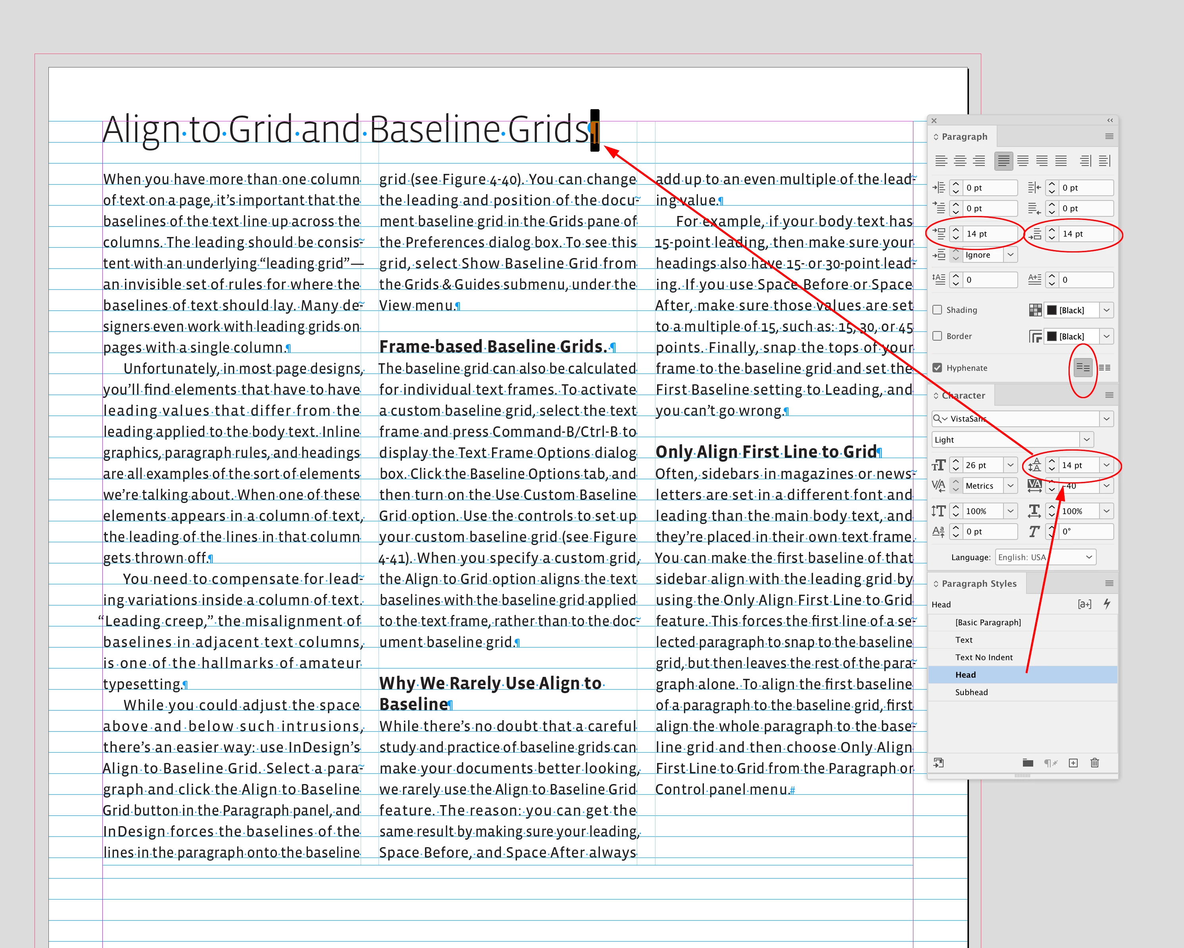
Task: Click the Paragraph Styles panel tab
Action: pos(978,584)
